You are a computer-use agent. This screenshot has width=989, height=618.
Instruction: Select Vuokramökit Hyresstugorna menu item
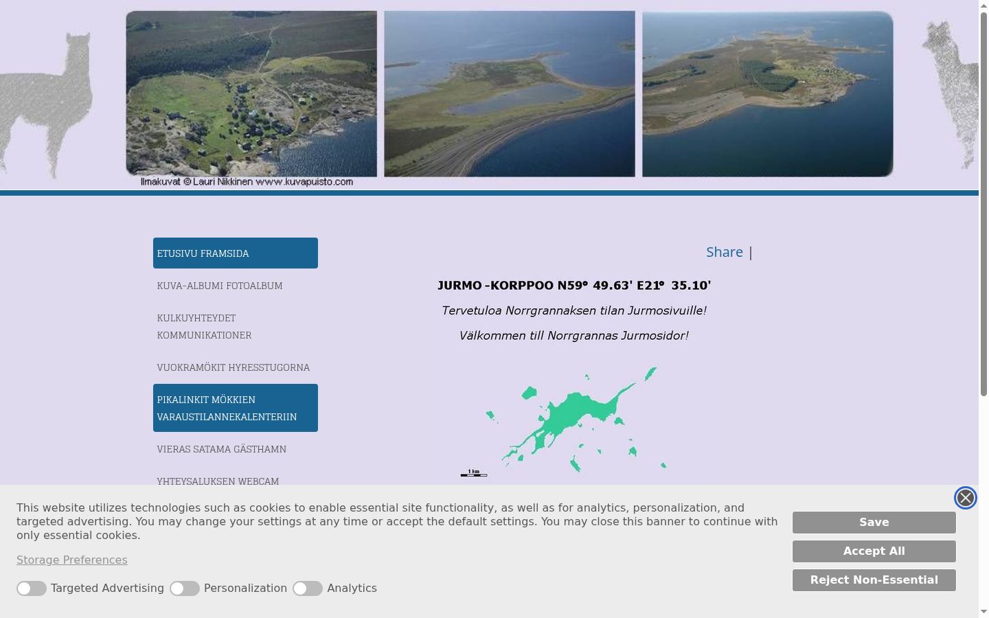tap(236, 367)
